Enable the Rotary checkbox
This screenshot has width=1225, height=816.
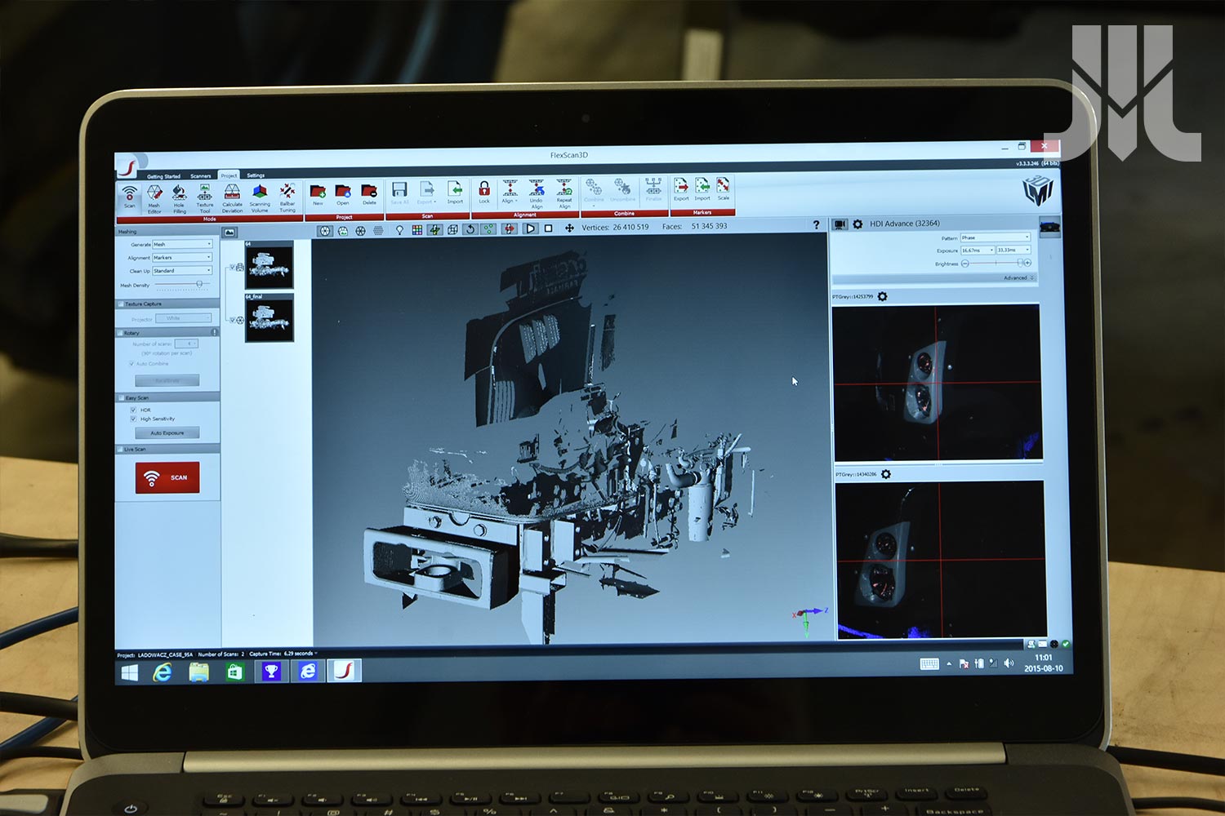pyautogui.click(x=121, y=333)
